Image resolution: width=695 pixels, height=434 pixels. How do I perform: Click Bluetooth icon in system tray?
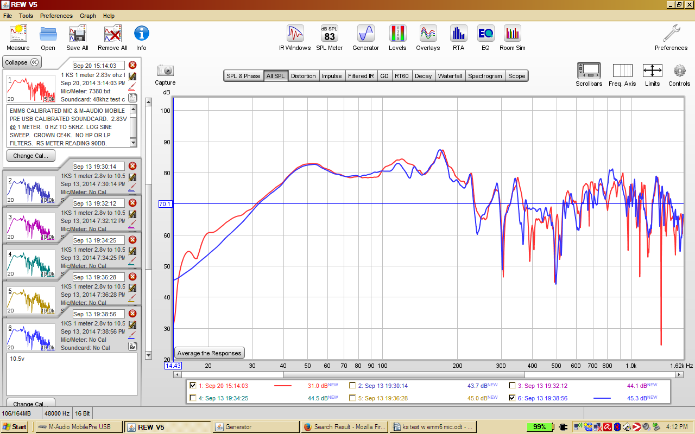(x=617, y=427)
